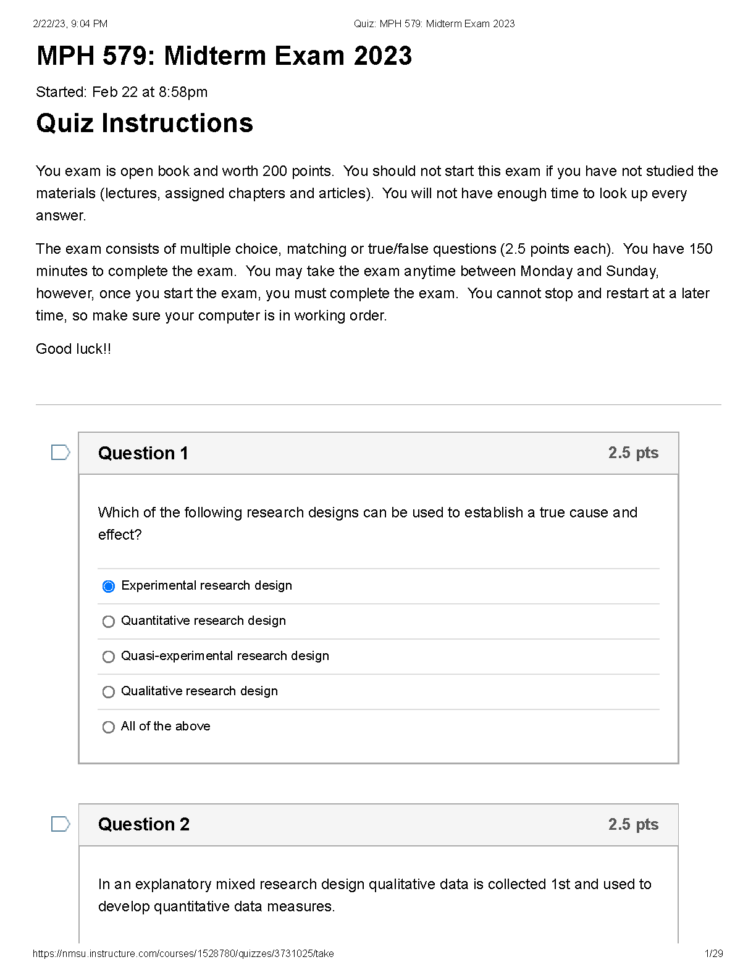Select the Experimental research design answer
Image resolution: width=756 pixels, height=978 pixels.
109,586
